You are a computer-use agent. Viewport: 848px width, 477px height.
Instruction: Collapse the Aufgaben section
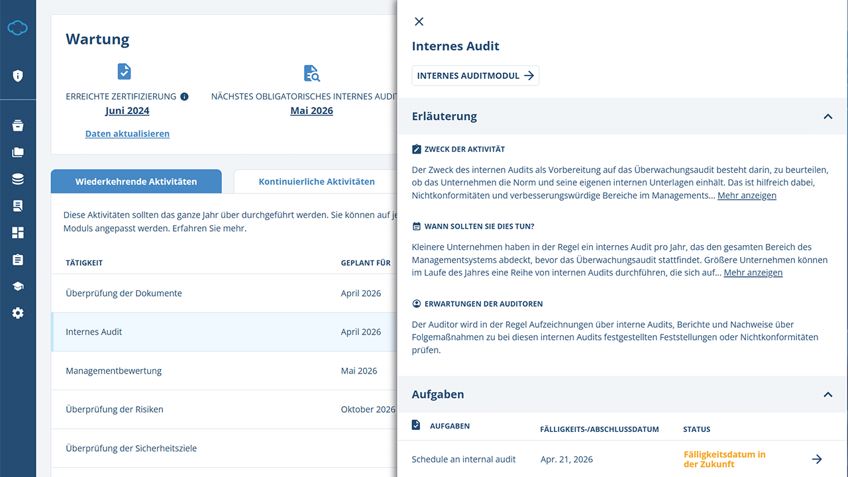tap(827, 395)
